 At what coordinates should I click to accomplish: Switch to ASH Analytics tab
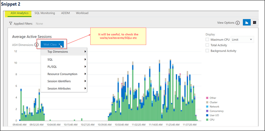coord(20,13)
